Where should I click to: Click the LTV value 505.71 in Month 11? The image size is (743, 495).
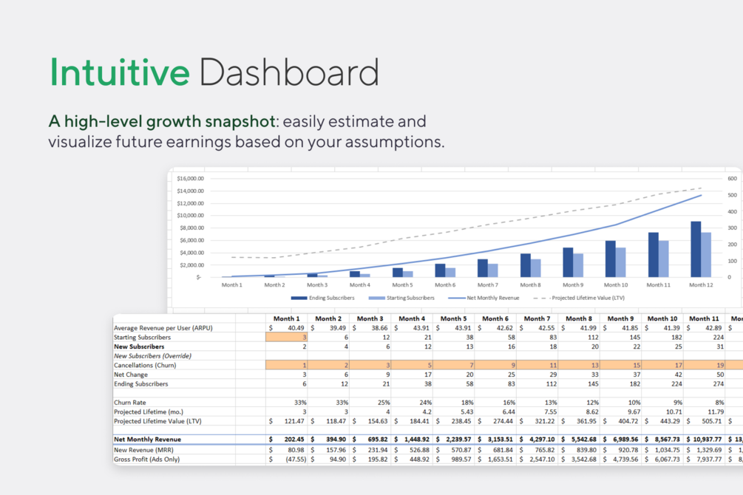click(x=712, y=421)
